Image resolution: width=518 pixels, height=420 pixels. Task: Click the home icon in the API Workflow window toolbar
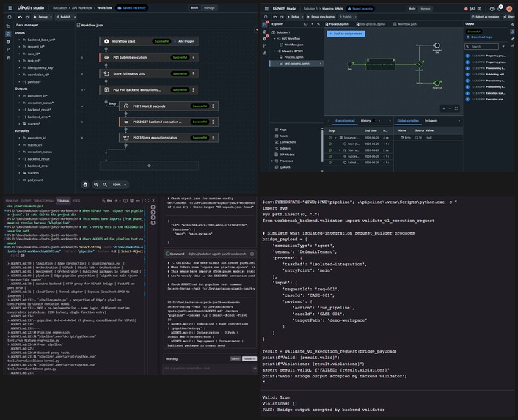point(10,17)
